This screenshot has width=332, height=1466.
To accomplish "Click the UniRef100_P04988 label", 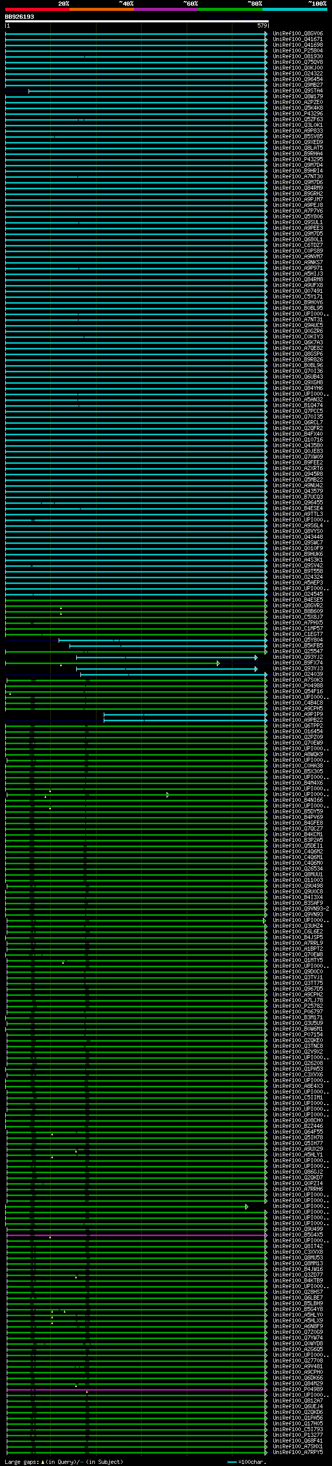I will tap(298, 686).
